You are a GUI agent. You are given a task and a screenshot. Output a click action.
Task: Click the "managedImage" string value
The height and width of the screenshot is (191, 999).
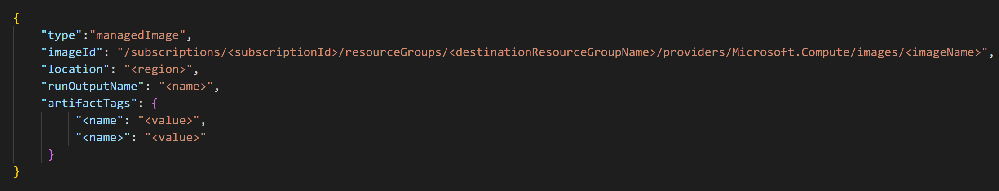(x=137, y=35)
